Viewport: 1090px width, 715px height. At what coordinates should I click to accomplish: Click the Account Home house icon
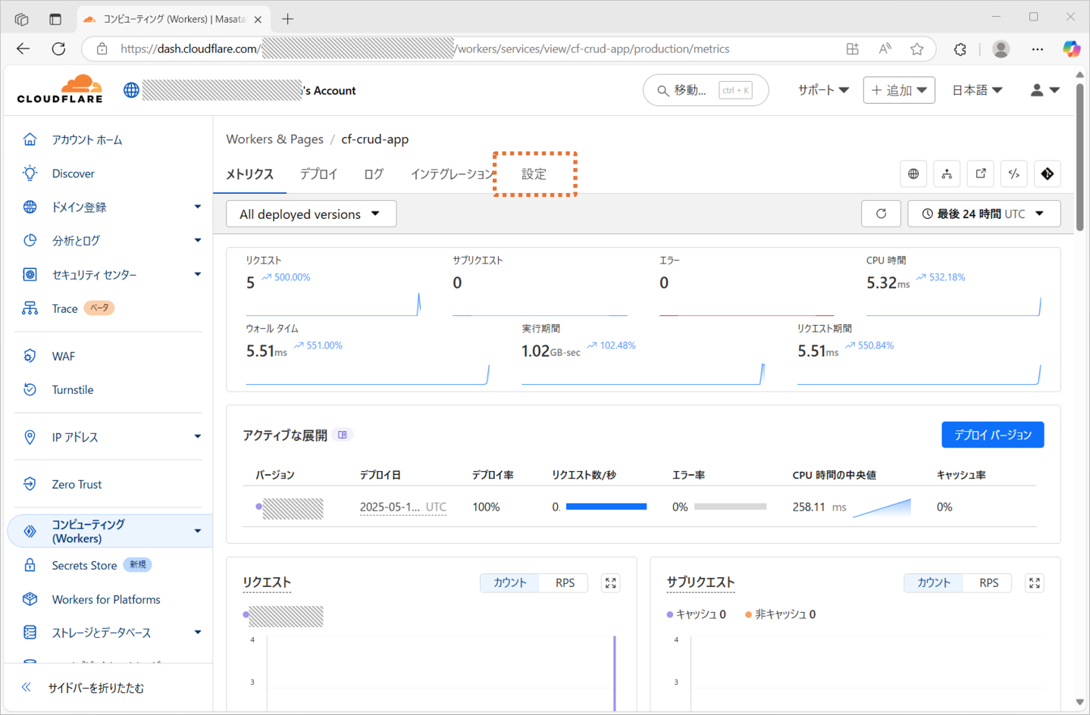(30, 139)
